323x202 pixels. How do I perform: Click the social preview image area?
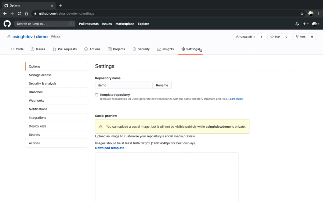click(167, 177)
